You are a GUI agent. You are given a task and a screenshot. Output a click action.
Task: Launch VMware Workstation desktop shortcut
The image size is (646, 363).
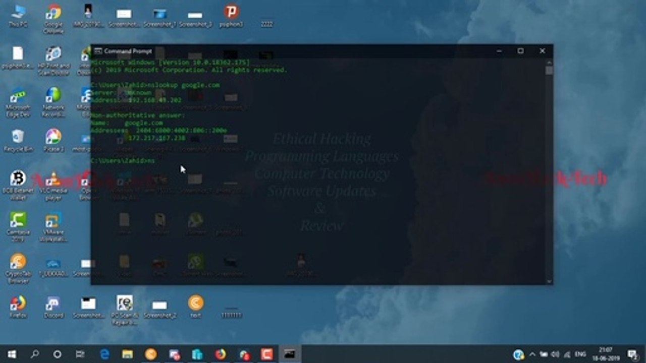[x=53, y=227]
